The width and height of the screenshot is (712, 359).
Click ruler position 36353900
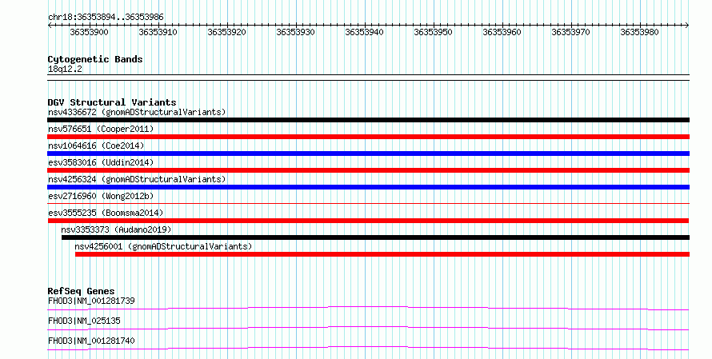pos(89,32)
